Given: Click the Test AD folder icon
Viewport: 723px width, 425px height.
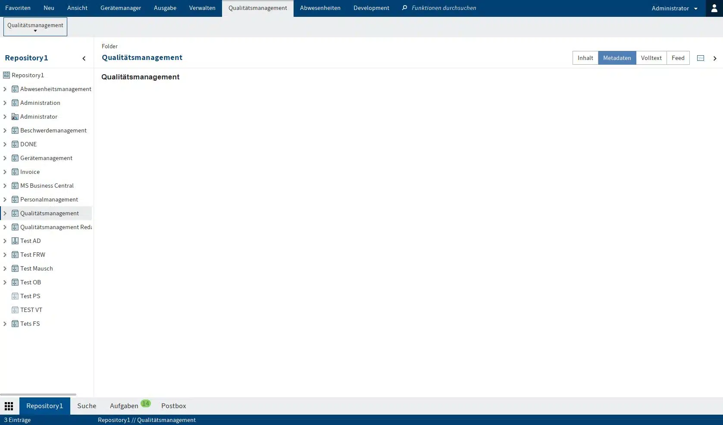Looking at the screenshot, I should tap(15, 241).
